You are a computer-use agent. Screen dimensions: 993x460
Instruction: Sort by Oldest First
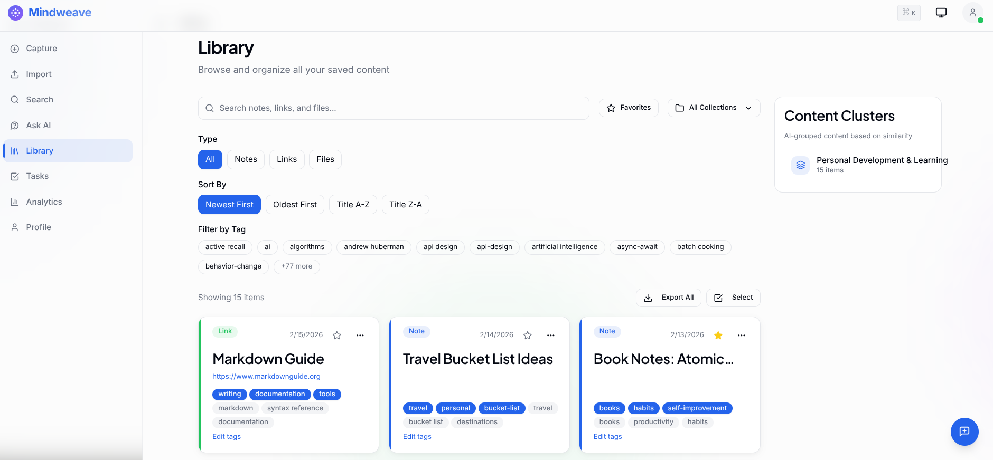[295, 205]
